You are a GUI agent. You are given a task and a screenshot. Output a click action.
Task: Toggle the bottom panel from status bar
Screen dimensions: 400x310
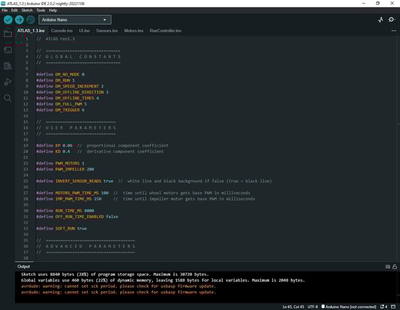coord(393,306)
